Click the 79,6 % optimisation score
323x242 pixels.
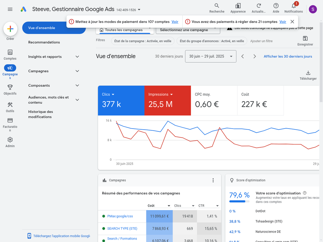tap(239, 195)
